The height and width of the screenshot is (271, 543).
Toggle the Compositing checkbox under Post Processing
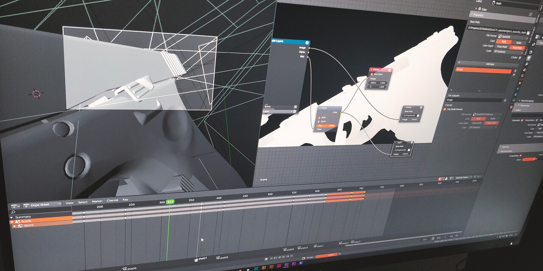click(x=520, y=155)
